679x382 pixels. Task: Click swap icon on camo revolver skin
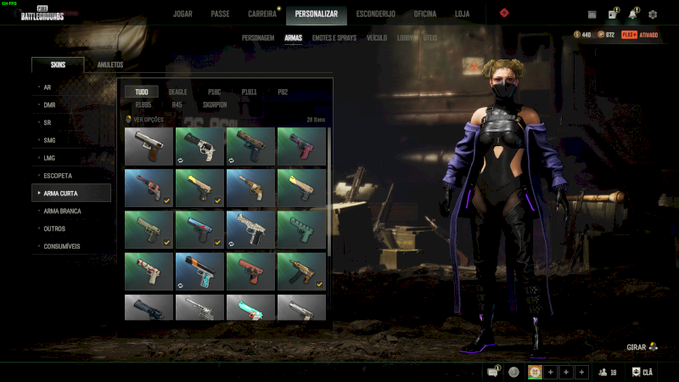[180, 160]
